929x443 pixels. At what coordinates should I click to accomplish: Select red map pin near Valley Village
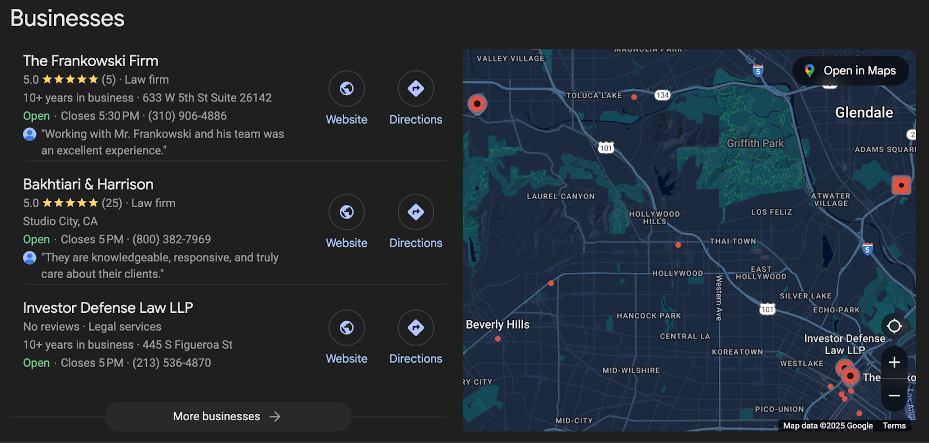(477, 105)
